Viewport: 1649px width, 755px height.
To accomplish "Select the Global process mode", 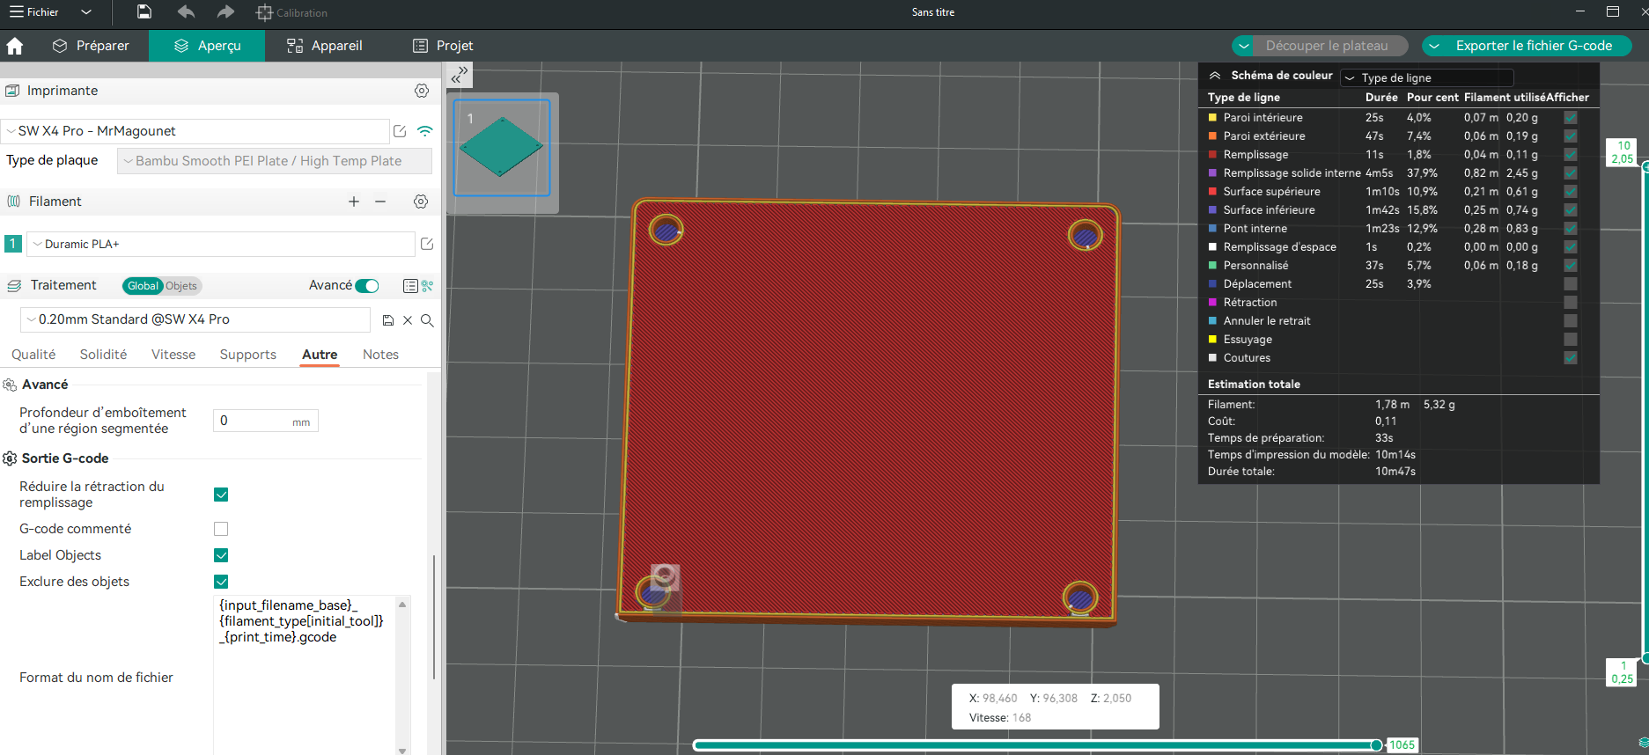I will [143, 286].
